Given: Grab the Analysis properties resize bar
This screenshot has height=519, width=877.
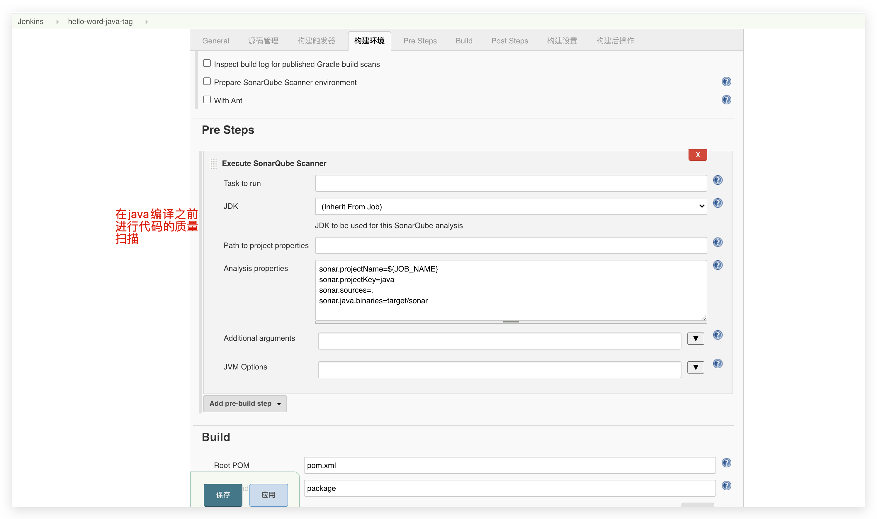Looking at the screenshot, I should (511, 322).
